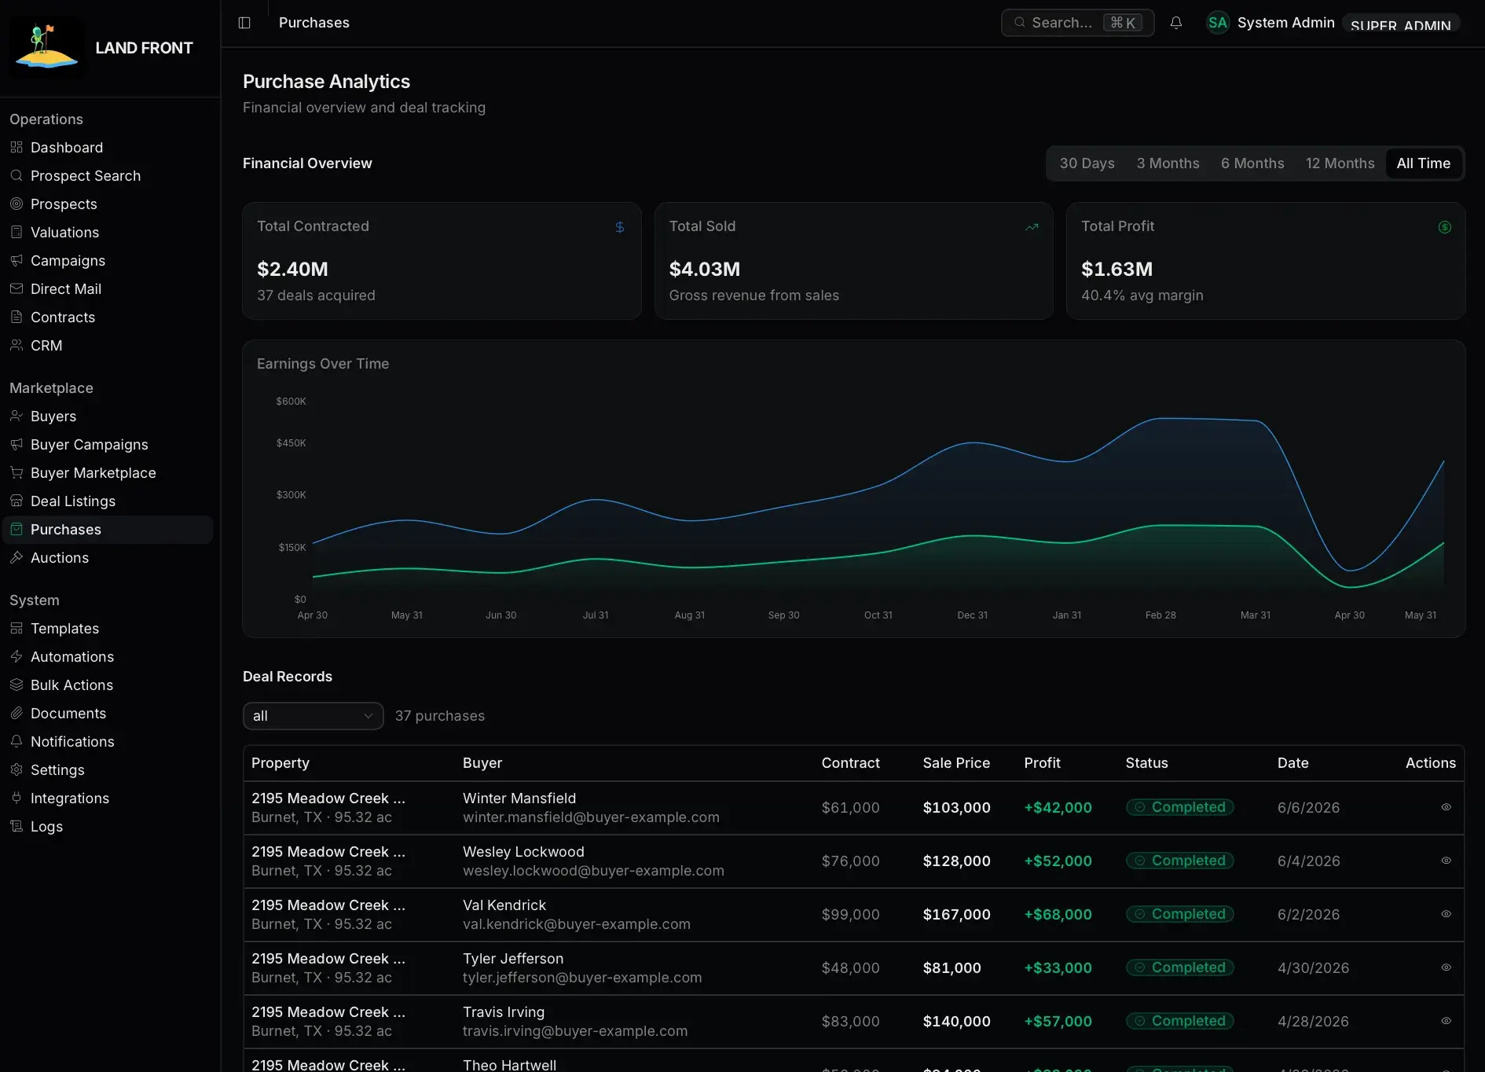The height and width of the screenshot is (1072, 1485).
Task: Open Dashboard from sidebar
Action: click(108, 148)
